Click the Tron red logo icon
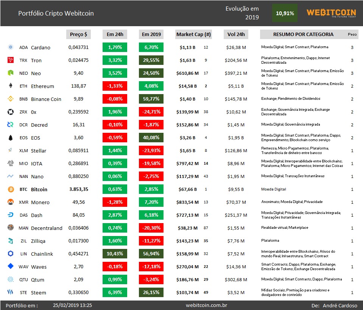Screen dimensions: 363x310 (11, 60)
